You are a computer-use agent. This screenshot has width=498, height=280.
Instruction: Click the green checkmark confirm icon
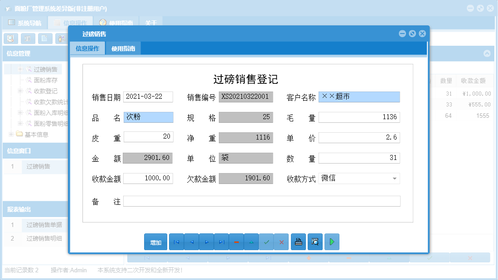pyautogui.click(x=266, y=241)
